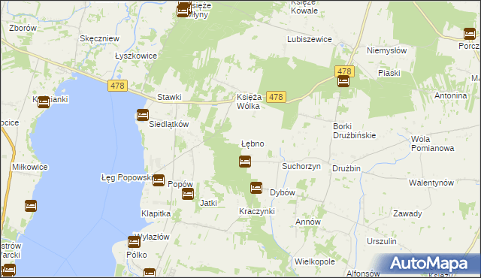
Task: Click the 478 road sign near Stawki
Action: coord(117,86)
